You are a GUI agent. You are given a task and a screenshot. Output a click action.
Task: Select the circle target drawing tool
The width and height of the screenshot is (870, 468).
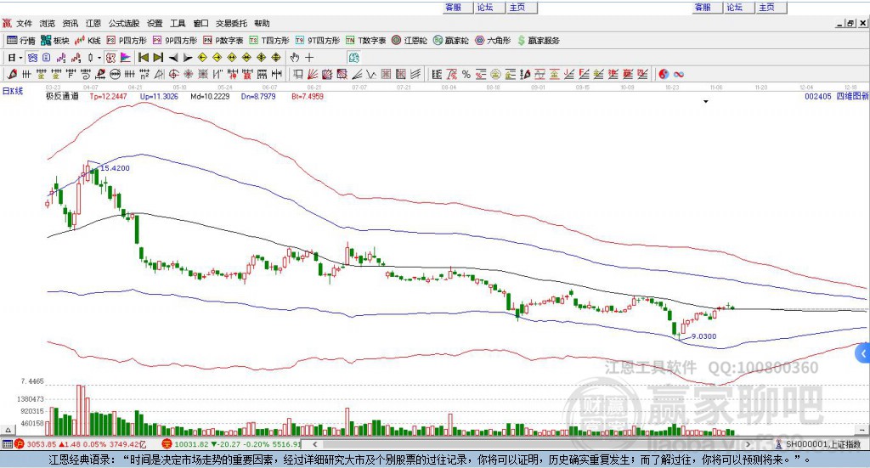(173, 74)
